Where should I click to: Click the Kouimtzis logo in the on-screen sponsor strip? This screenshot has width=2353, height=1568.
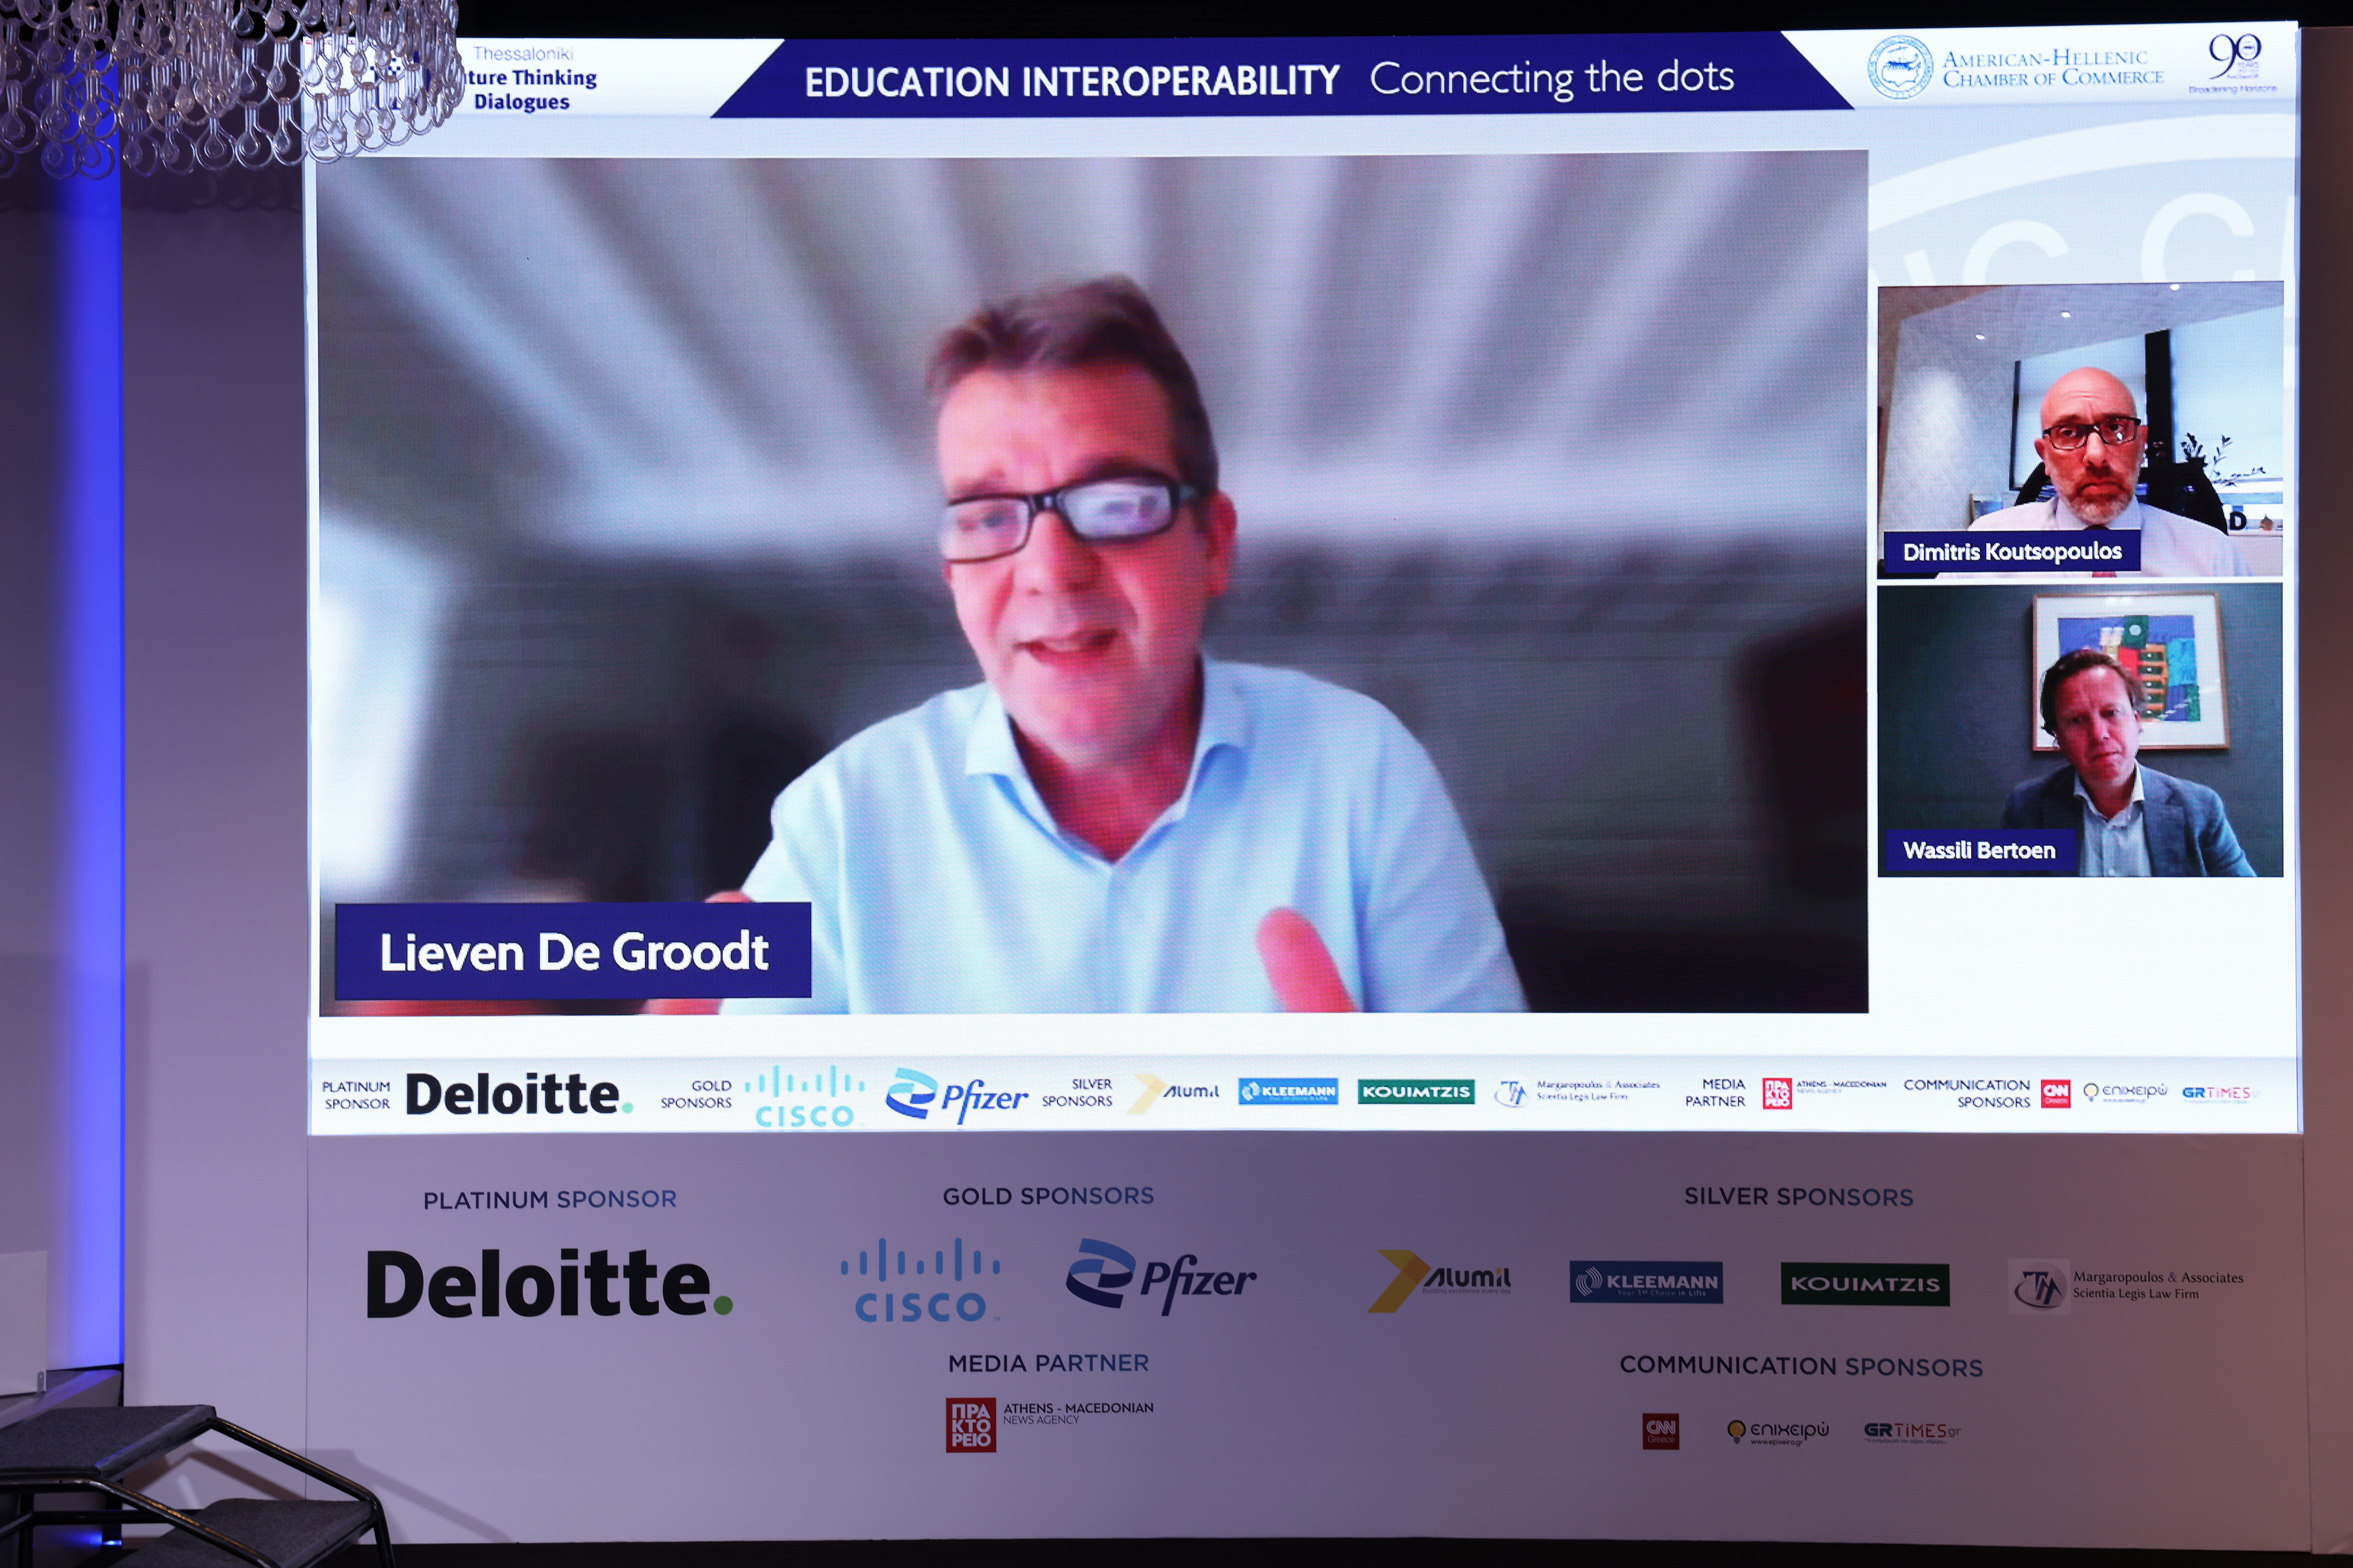click(1416, 1091)
